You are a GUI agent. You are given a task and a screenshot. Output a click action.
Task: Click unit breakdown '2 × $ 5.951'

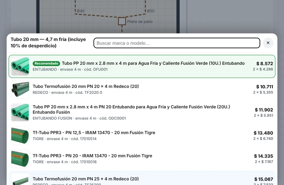[x=263, y=115]
